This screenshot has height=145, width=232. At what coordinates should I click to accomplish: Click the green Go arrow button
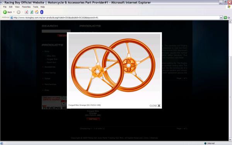[225, 18]
